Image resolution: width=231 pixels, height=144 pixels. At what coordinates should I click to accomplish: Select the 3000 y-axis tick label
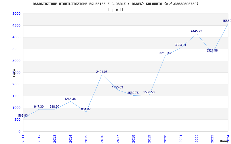[x=16, y=61]
